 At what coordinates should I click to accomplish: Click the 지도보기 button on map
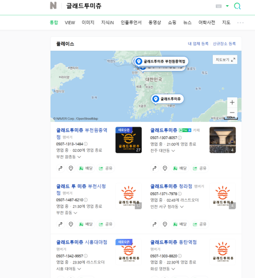pos(225,60)
